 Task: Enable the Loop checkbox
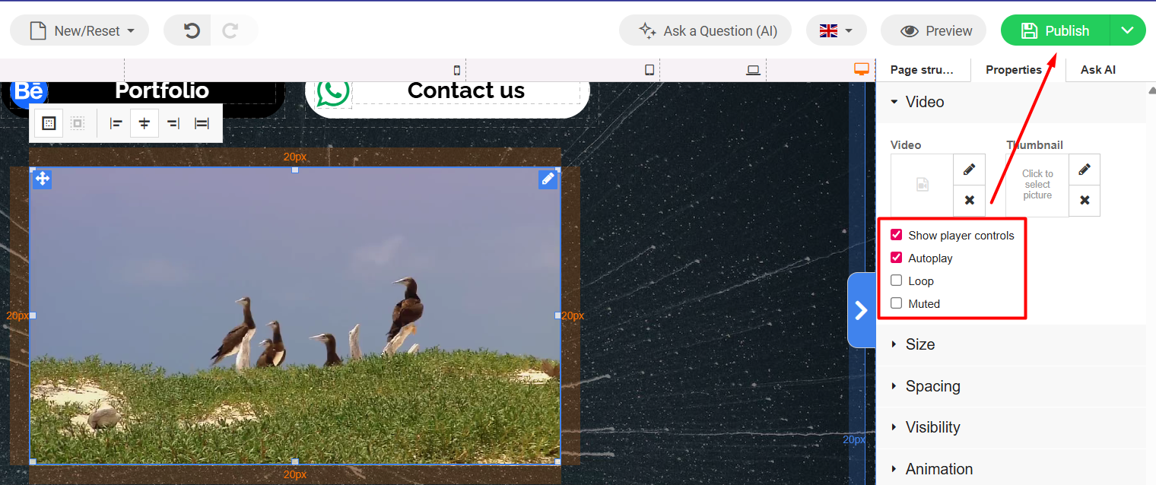pos(897,281)
